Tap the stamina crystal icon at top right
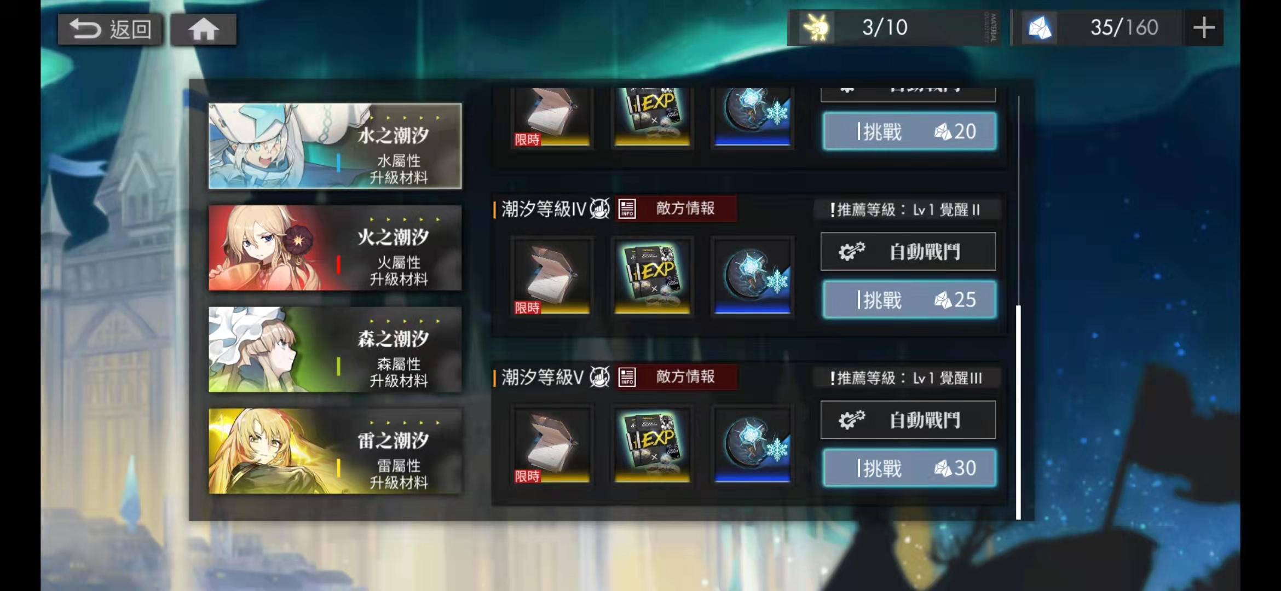This screenshot has width=1281, height=591. tap(1039, 27)
